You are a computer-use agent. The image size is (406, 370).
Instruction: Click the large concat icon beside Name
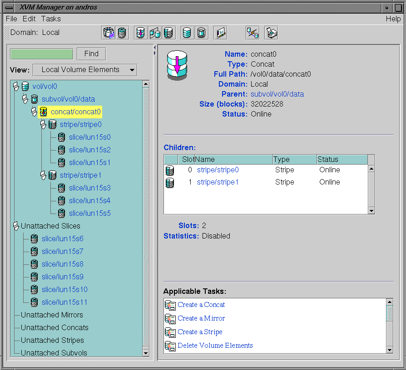pos(177,65)
